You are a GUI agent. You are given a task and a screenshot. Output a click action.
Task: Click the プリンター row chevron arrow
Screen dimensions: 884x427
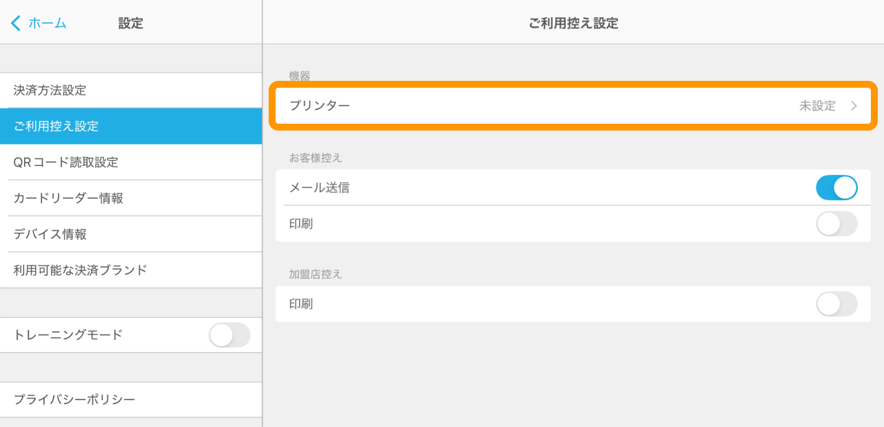pyautogui.click(x=854, y=106)
